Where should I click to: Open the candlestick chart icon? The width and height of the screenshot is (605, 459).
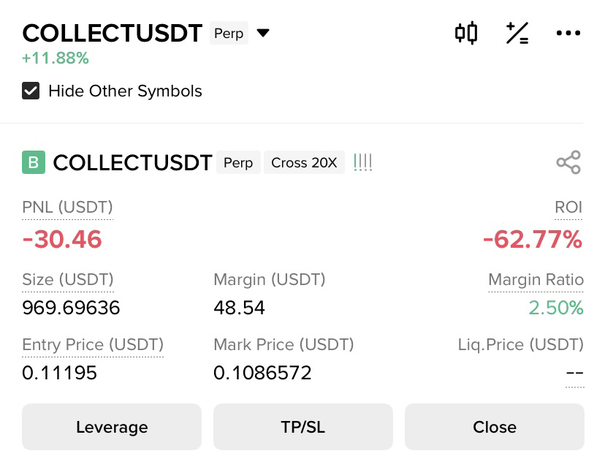466,33
